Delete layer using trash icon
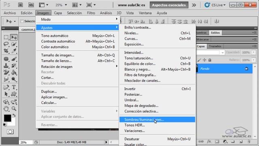 click(249, 142)
